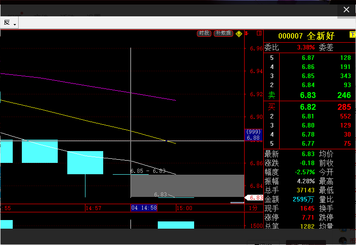The width and height of the screenshot is (356, 245).
Task: Open the 反 dropdown arrow
Action: coord(15,24)
